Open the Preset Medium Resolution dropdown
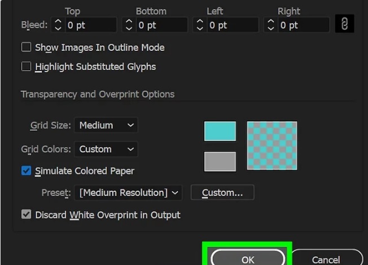The height and width of the screenshot is (265, 368). [128, 192]
